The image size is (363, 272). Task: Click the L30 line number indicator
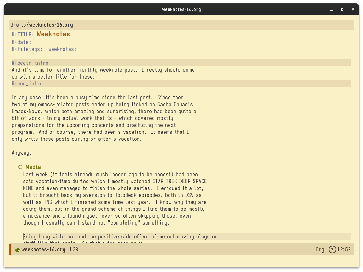pyautogui.click(x=74, y=249)
